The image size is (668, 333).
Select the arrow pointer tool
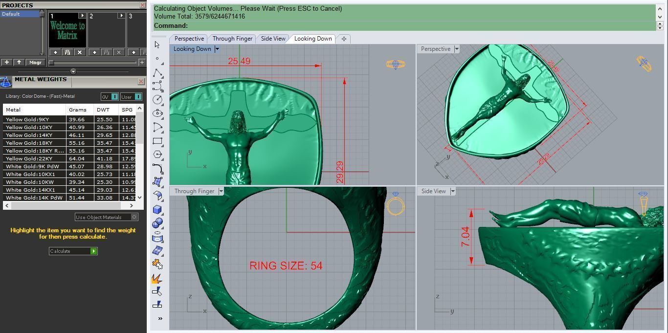pyautogui.click(x=157, y=44)
